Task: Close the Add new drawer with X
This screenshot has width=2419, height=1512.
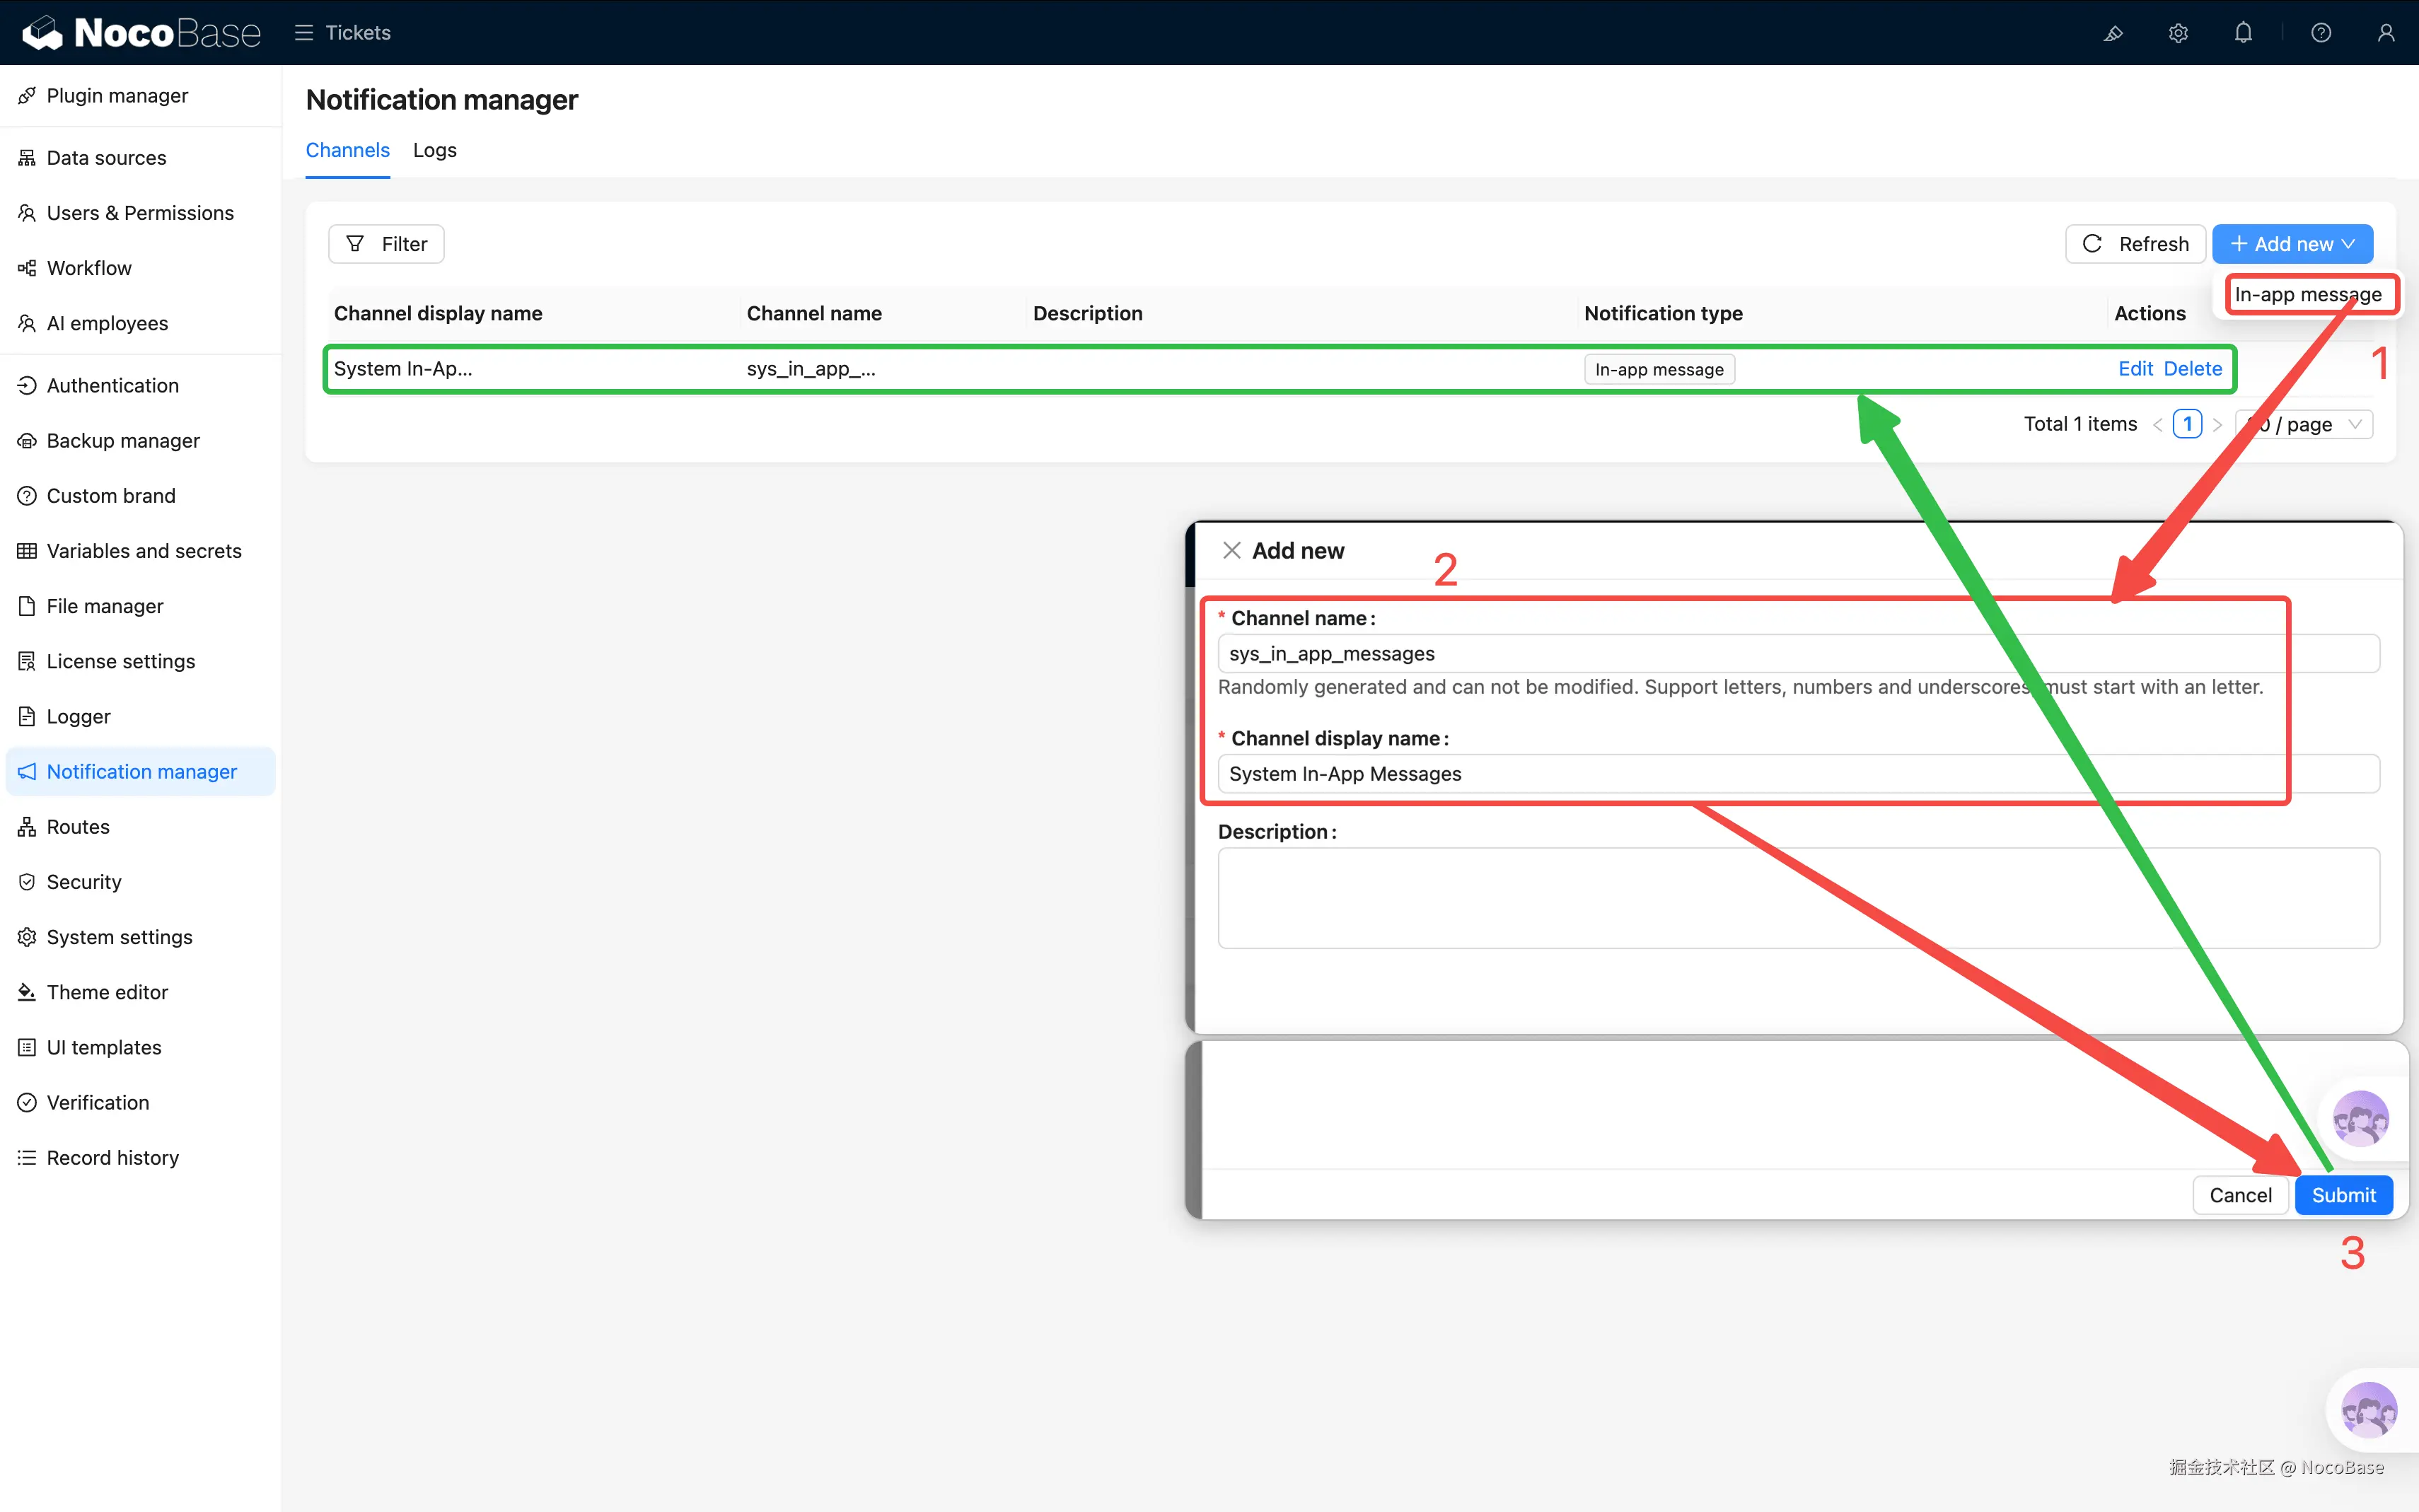Action: pyautogui.click(x=1231, y=551)
